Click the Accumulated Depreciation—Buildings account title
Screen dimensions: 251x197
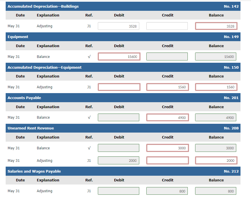point(43,7)
